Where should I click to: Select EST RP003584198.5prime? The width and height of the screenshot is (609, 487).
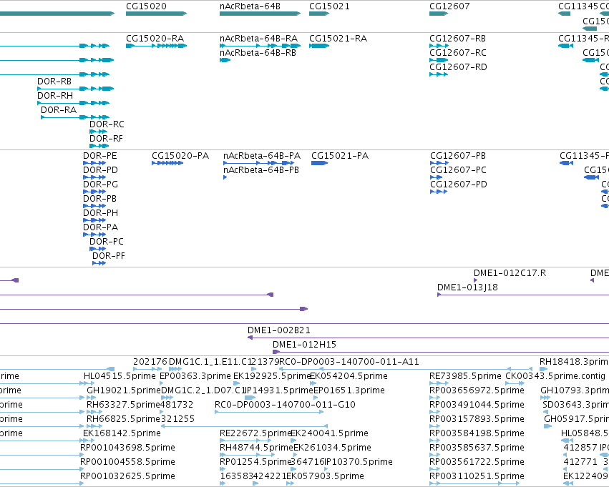pyautogui.click(x=434, y=441)
